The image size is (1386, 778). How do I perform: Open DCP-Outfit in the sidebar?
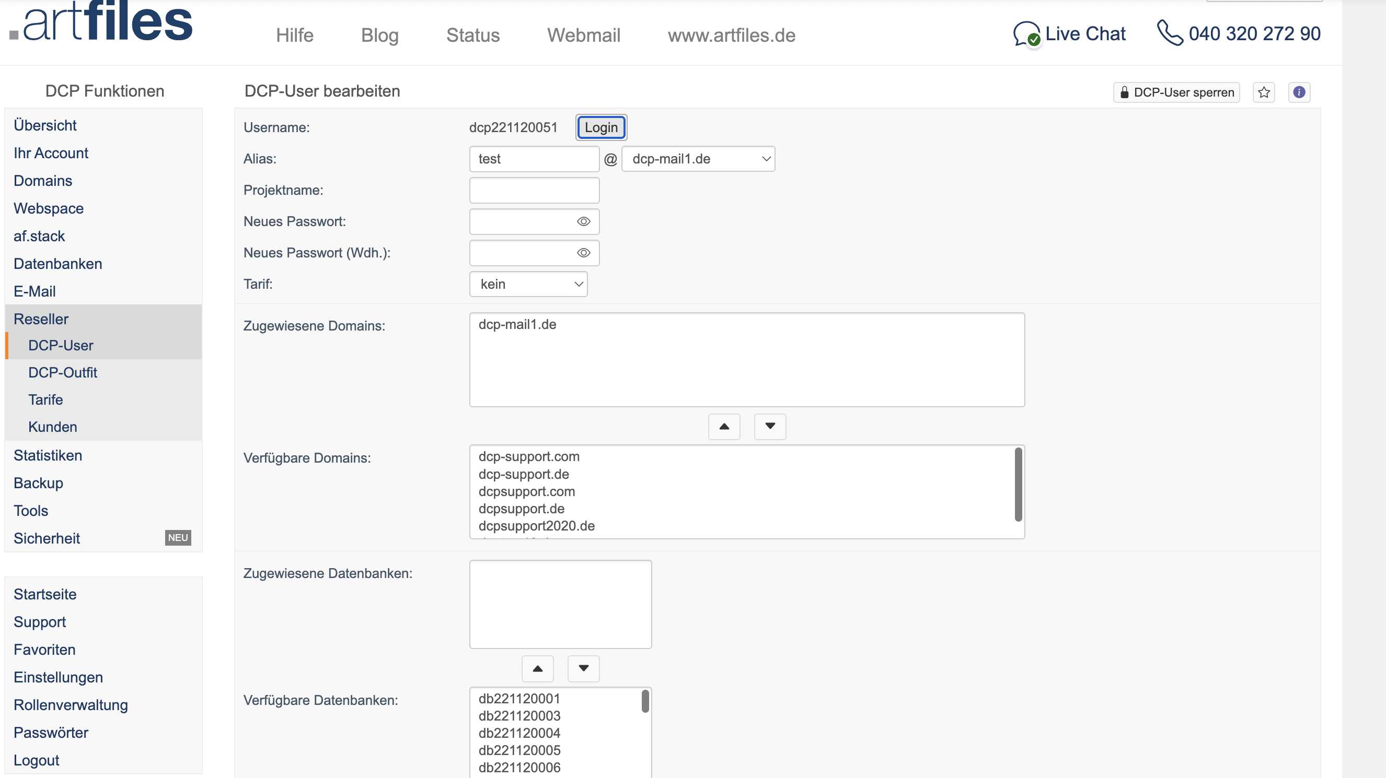click(x=62, y=373)
